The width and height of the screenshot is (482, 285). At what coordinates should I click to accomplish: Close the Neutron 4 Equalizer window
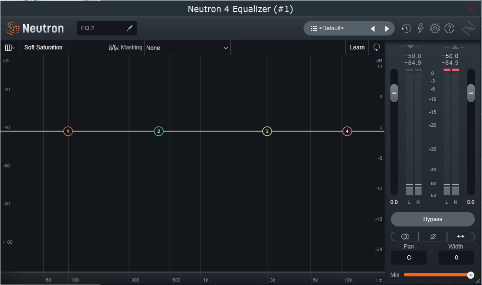click(471, 9)
